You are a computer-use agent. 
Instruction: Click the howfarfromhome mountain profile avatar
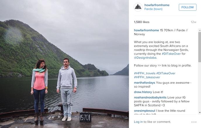point(138,7)
